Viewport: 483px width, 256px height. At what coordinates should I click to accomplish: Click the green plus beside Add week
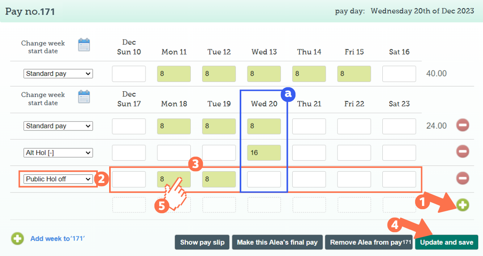17,239
